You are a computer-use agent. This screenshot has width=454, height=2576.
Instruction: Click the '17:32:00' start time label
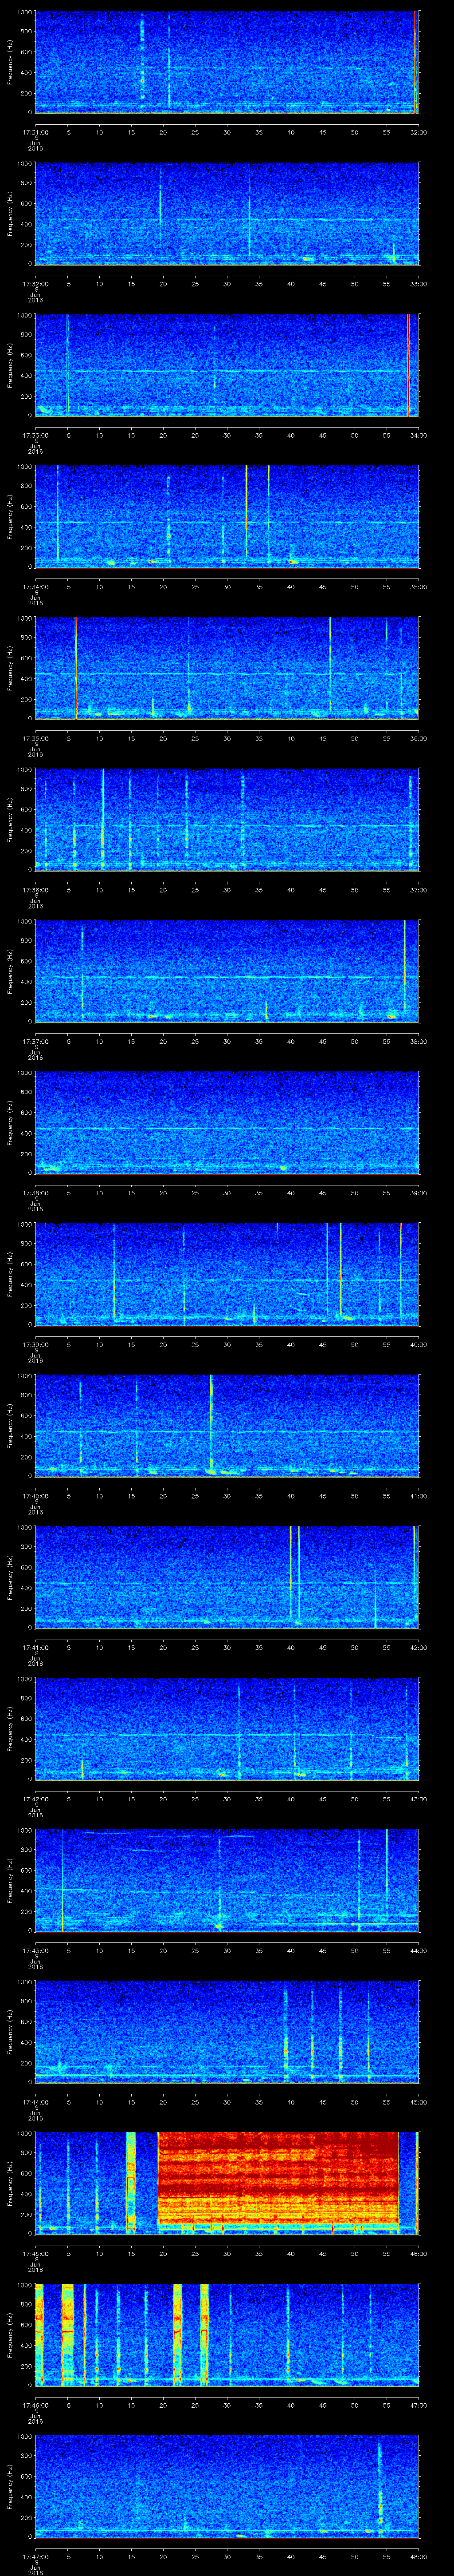tap(36, 284)
